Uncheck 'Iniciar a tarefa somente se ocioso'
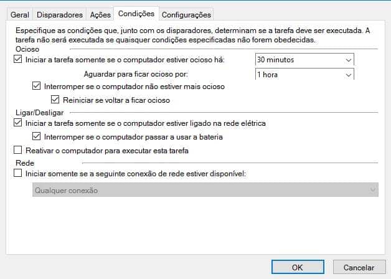The image size is (391, 279). 17,60
